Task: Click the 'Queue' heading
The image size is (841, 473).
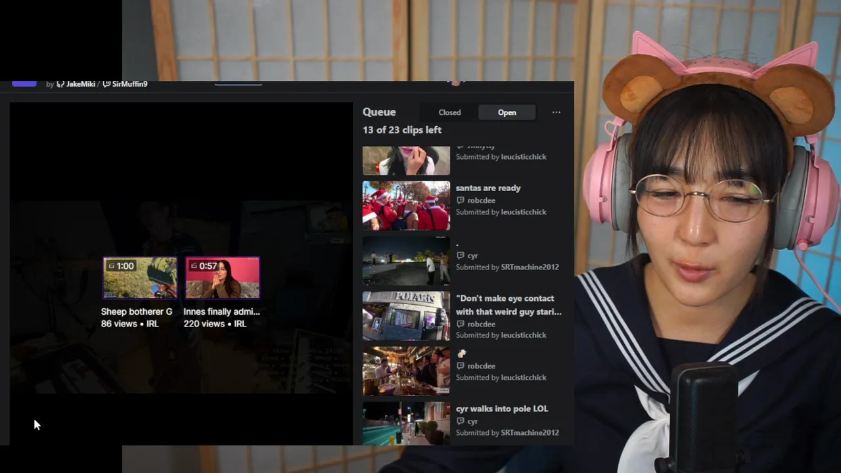Action: click(379, 112)
